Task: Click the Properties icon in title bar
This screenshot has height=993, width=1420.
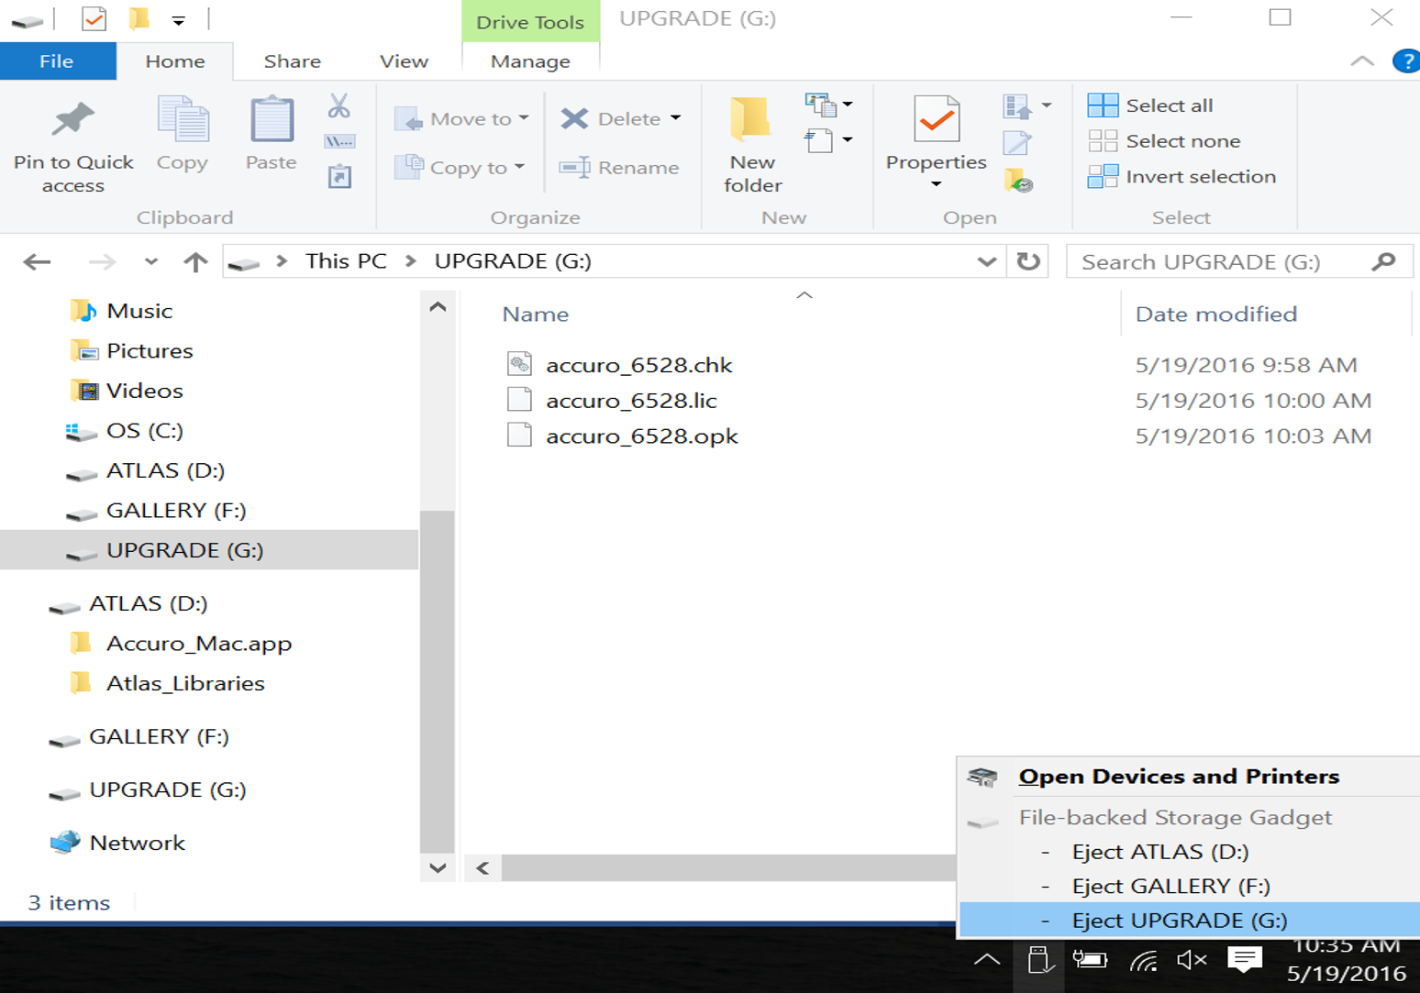Action: coord(94,18)
